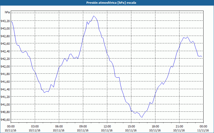Click the 942,60 pressure label
Image resolution: width=214 pixels, height=133 pixels.
5,44
